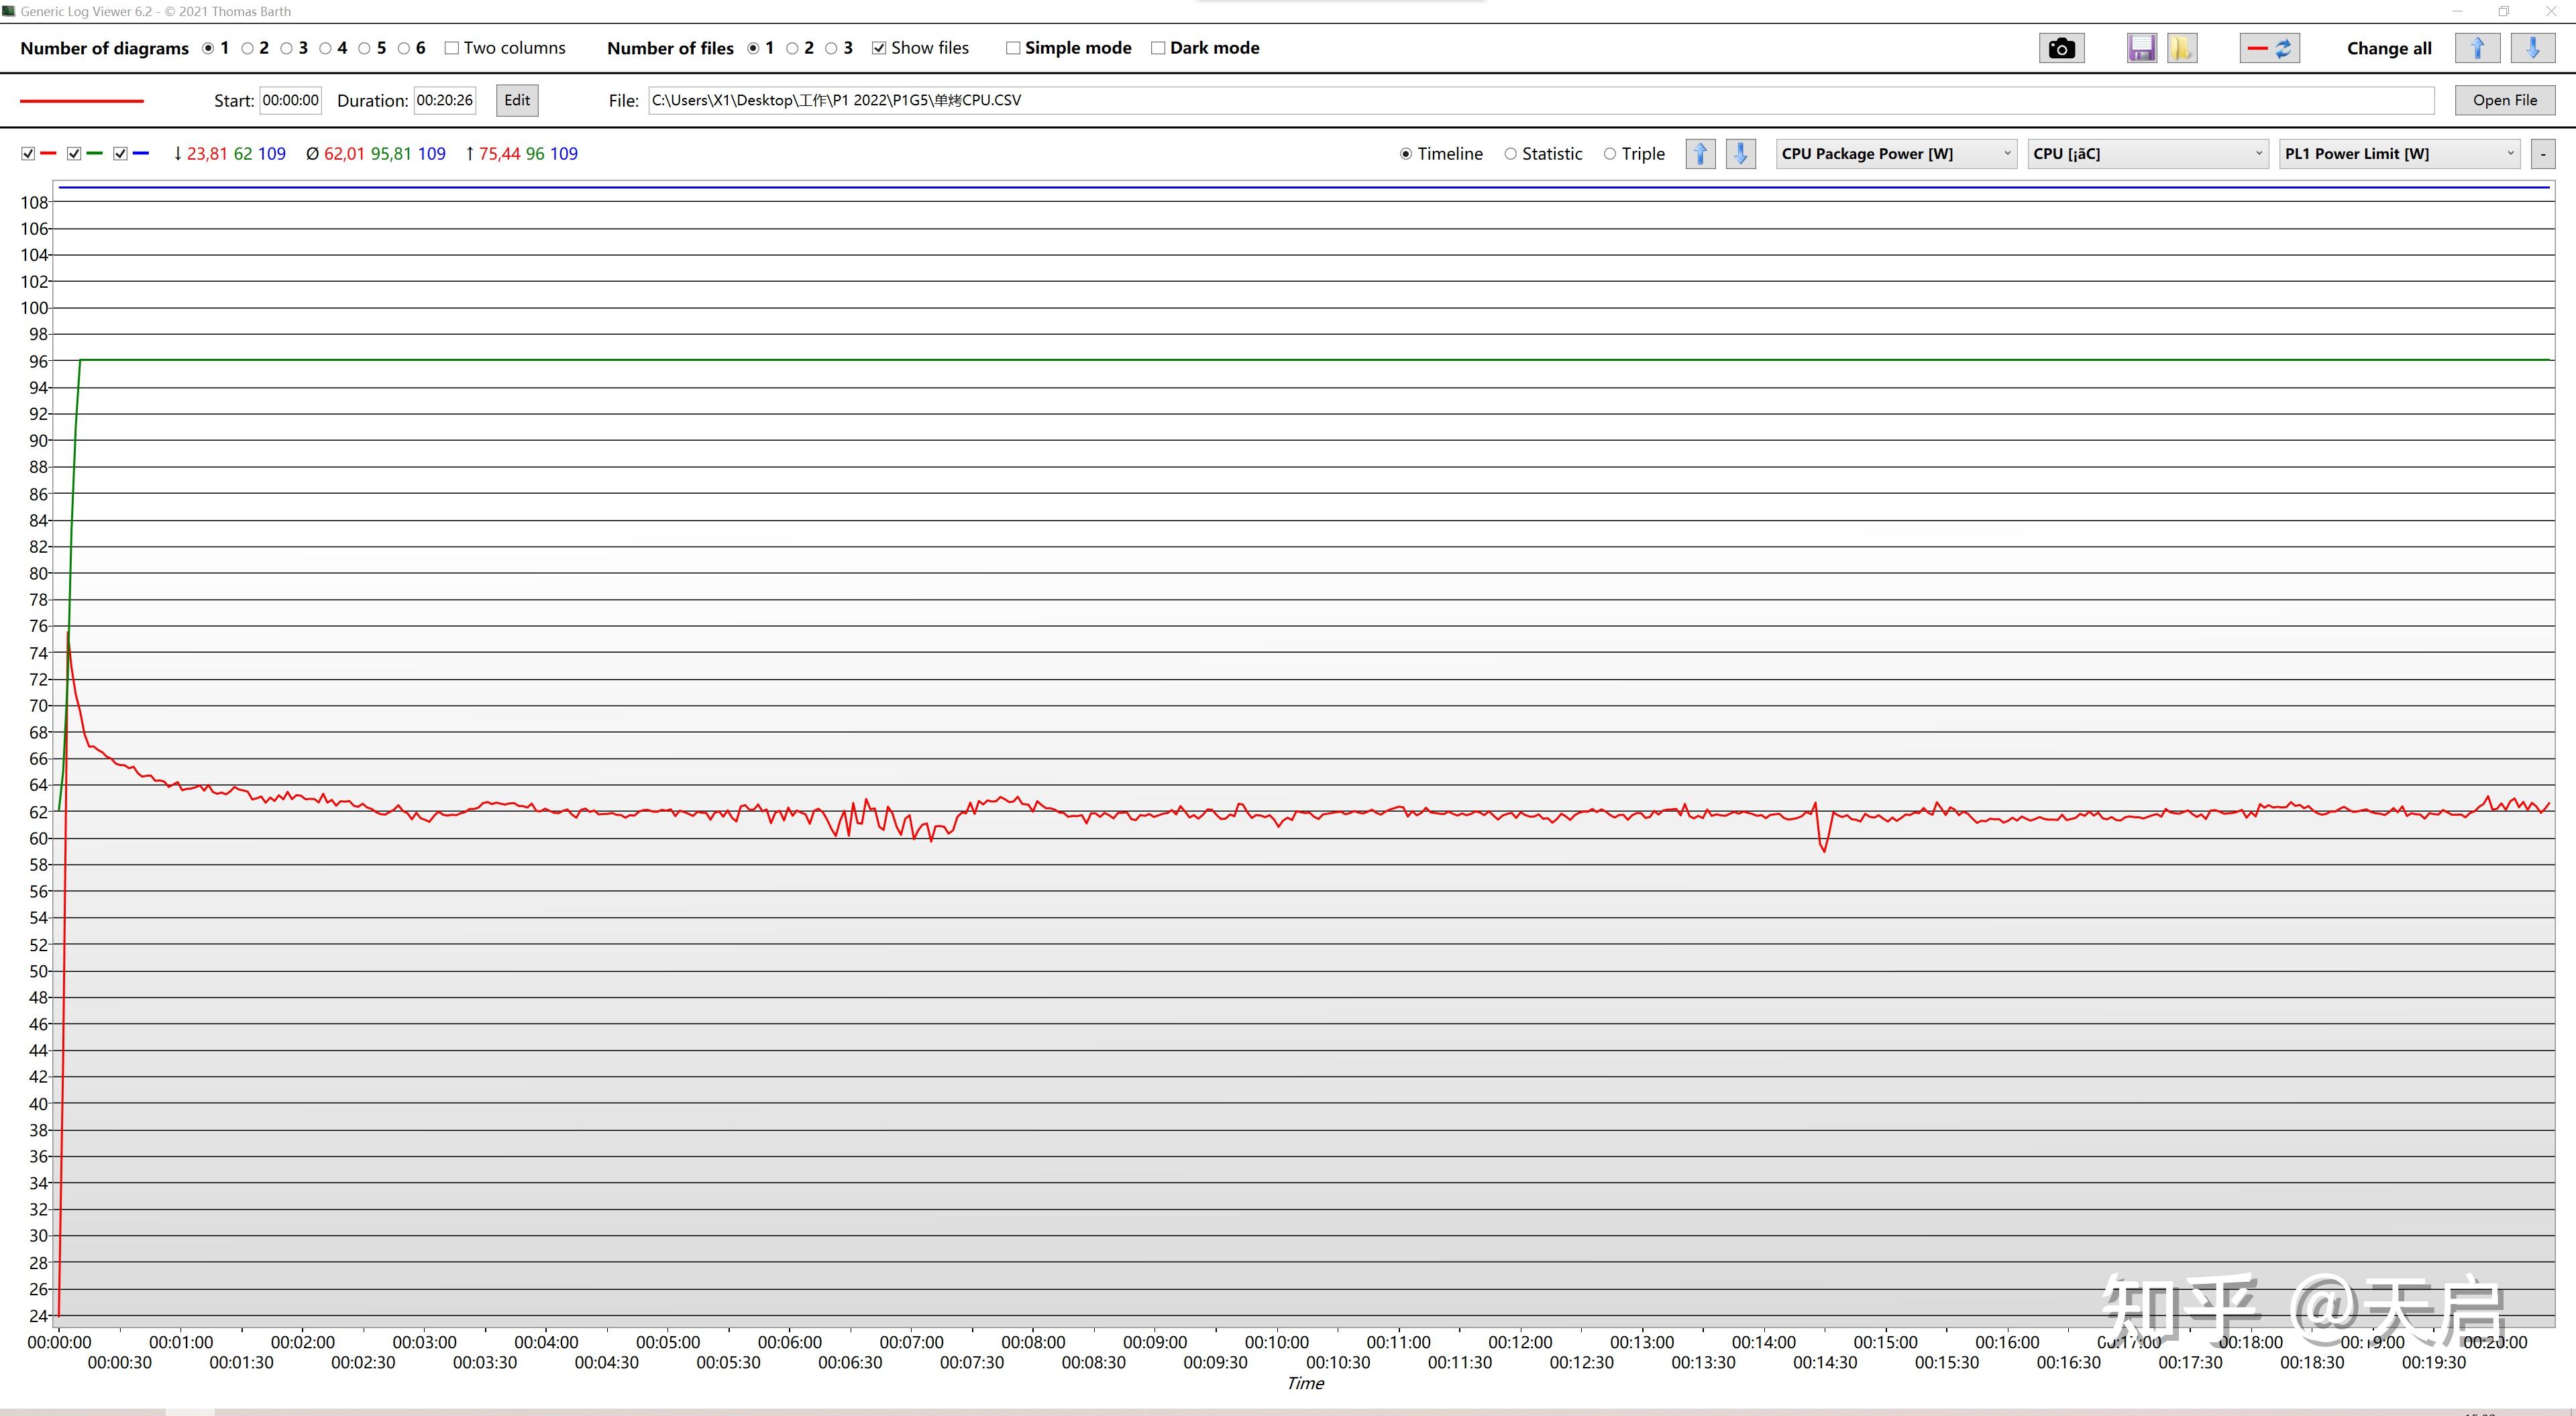Click the Edit button
The height and width of the screenshot is (1416, 2576).
click(x=517, y=100)
